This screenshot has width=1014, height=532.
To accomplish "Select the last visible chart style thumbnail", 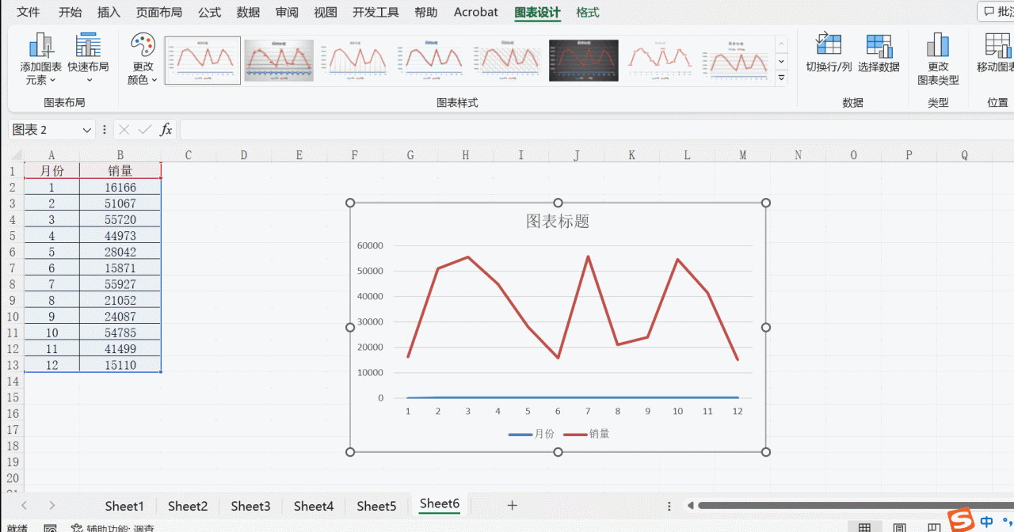I will [x=736, y=60].
